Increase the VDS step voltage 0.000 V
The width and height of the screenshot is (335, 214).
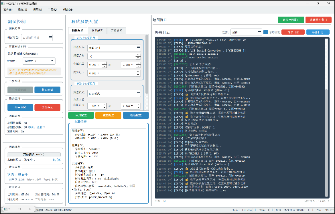coord(138,72)
